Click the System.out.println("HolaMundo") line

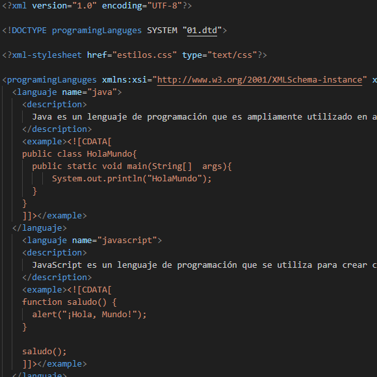131,179
